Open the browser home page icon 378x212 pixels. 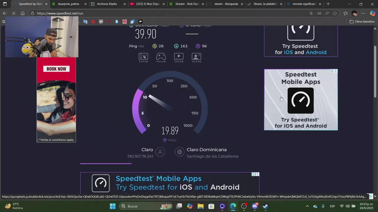click(x=23, y=13)
